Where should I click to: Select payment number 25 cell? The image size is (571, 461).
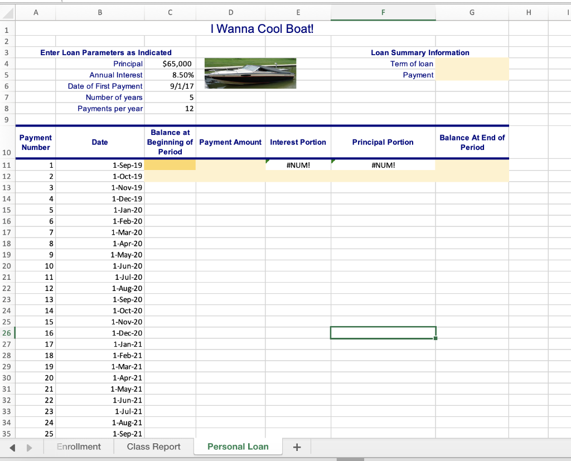[36, 434]
